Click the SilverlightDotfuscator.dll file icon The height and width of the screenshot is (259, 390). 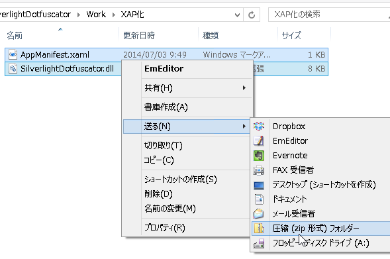click(13, 69)
